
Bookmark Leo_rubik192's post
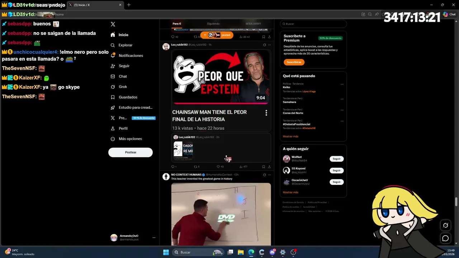[x=264, y=167]
